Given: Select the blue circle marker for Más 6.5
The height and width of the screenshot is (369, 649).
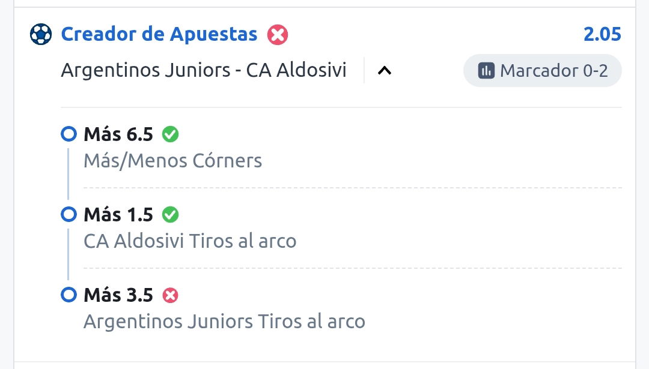Looking at the screenshot, I should click(69, 134).
